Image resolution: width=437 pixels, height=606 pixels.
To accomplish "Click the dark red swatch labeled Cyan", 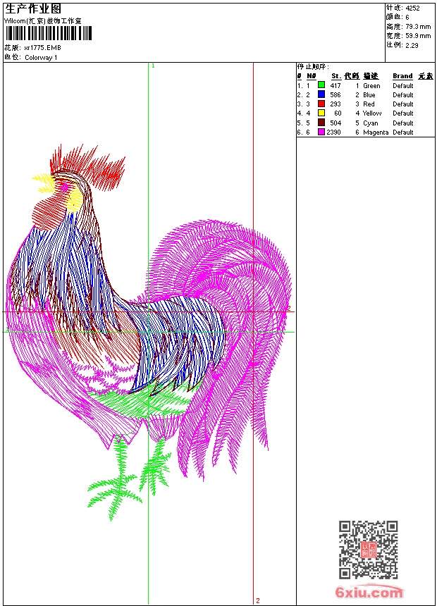I will 321,123.
